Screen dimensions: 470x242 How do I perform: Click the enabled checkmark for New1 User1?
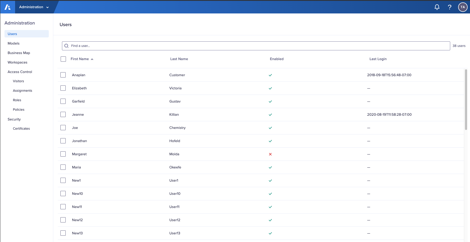coord(270,181)
